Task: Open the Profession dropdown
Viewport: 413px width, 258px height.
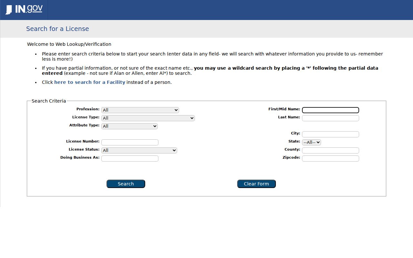Action: click(140, 110)
